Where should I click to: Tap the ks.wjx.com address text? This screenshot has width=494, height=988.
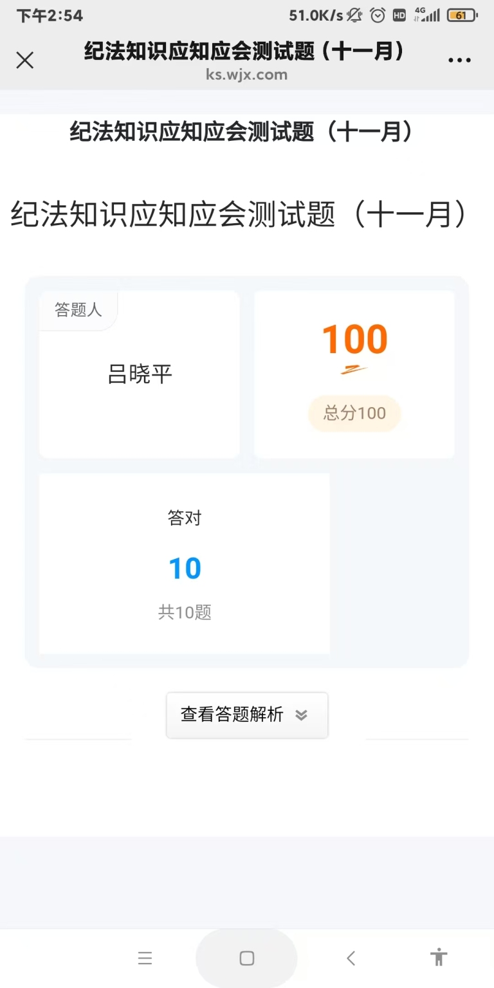click(246, 75)
